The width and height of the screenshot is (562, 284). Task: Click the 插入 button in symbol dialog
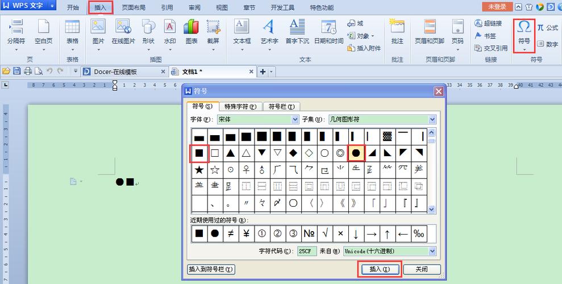(x=380, y=269)
